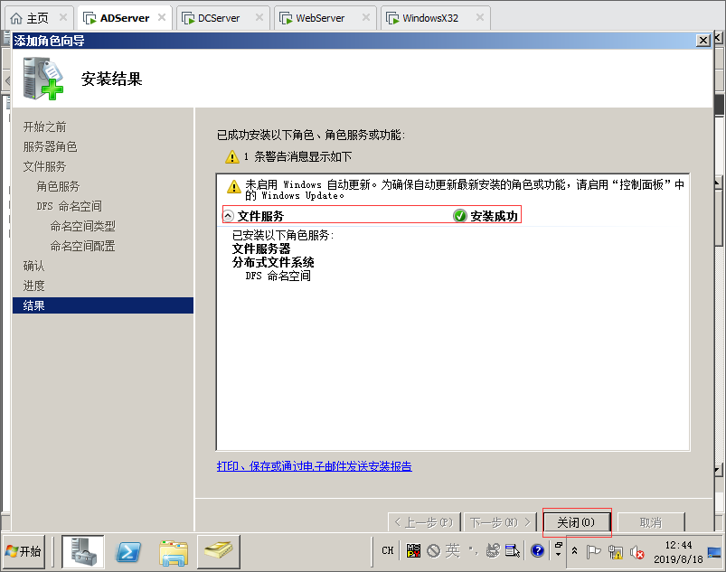This screenshot has height=572, width=726.
Task: Click the CH language indicator
Action: 388,550
